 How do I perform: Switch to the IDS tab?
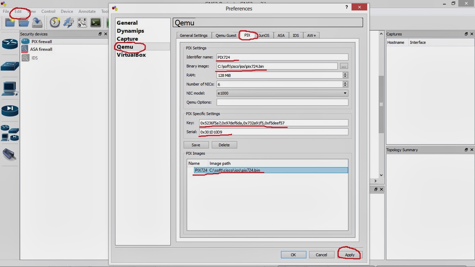pos(296,35)
